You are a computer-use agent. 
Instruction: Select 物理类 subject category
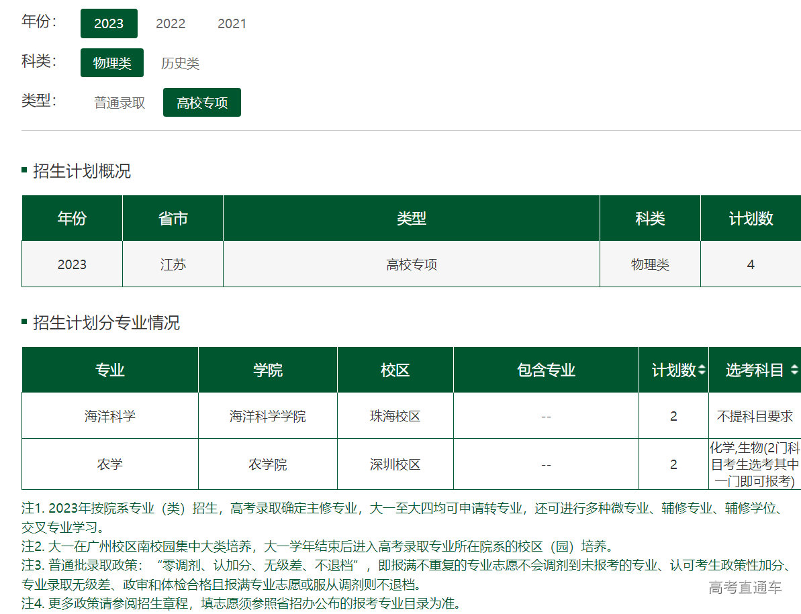(x=112, y=63)
